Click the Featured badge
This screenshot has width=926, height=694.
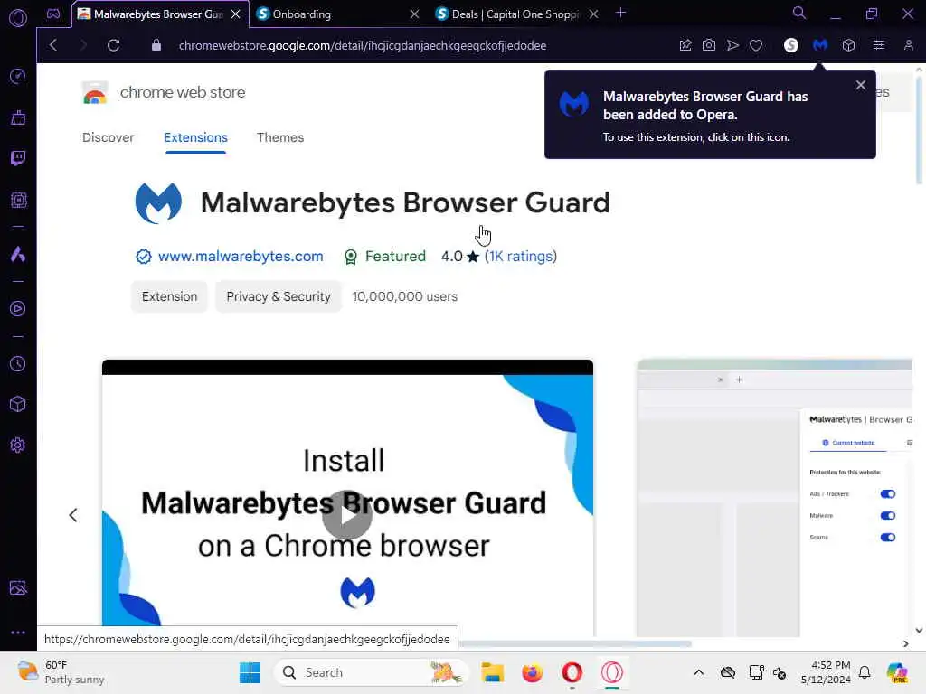[385, 256]
